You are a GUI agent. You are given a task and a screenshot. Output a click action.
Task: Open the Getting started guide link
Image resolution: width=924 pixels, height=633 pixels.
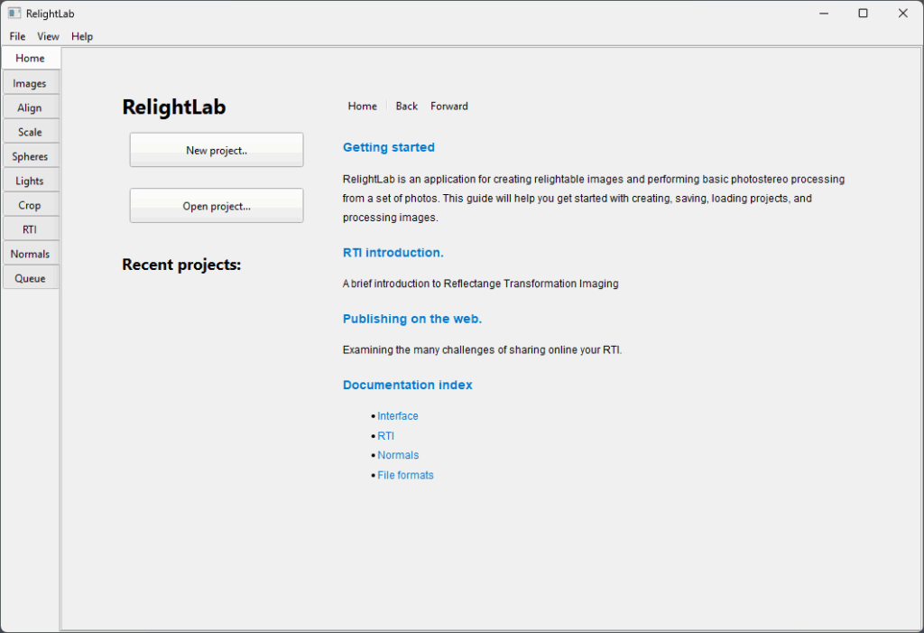click(389, 147)
